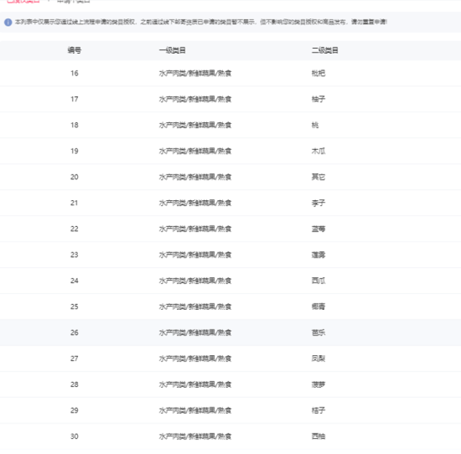Click the blue info icon in notice bar
The height and width of the screenshot is (454, 461).
click(8, 22)
